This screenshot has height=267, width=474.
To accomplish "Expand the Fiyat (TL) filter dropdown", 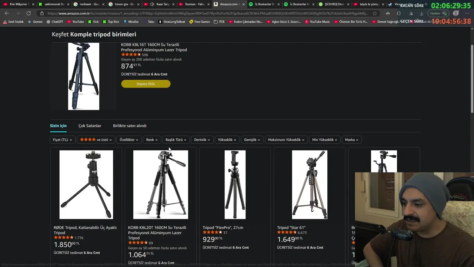I will [62, 140].
